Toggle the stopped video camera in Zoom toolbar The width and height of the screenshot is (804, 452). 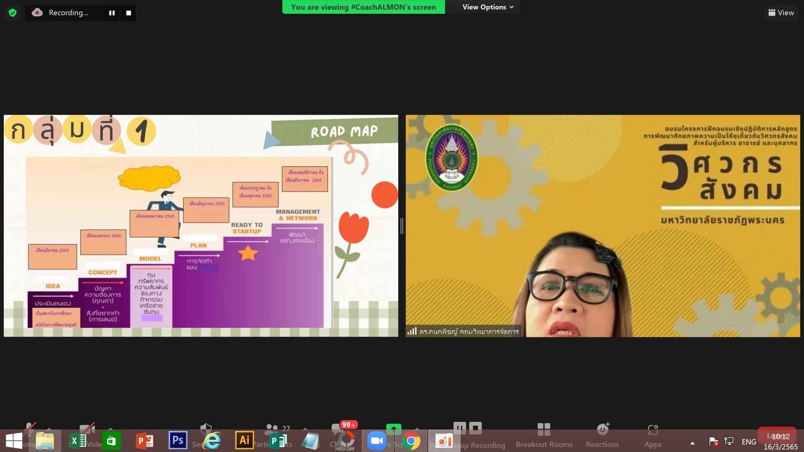[x=87, y=429]
